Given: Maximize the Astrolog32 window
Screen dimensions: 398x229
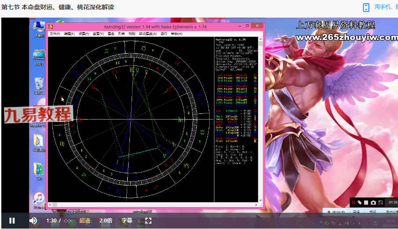Looking at the screenshot, I should (x=247, y=26).
